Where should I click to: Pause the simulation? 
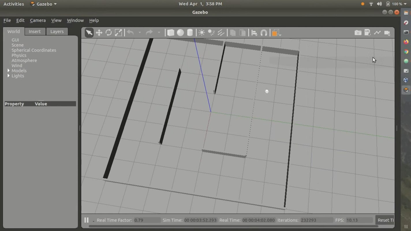86,220
